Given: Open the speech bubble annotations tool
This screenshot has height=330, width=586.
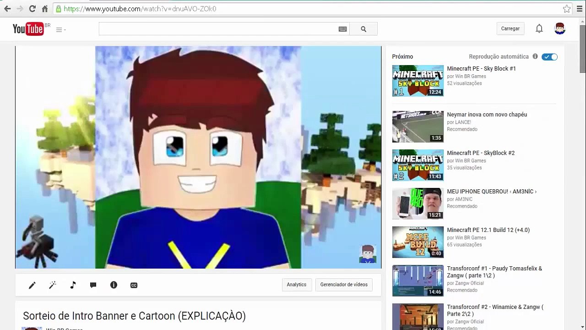Looking at the screenshot, I should 93,285.
